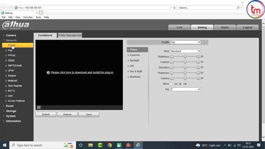Increase Contrast with plus icon
265x149 pixels.
click(198, 62)
